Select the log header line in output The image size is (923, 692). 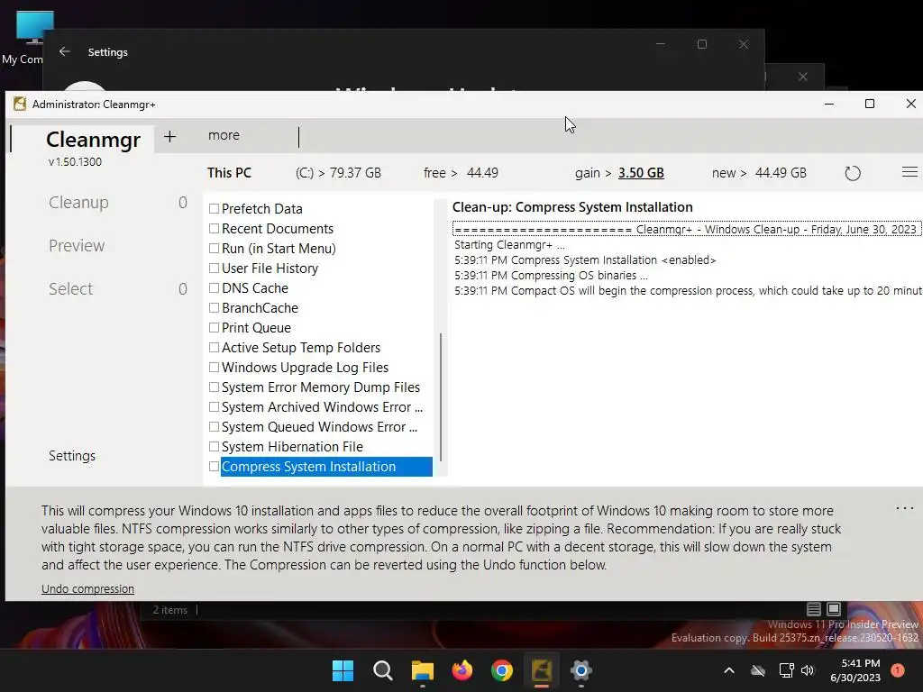pyautogui.click(x=685, y=230)
